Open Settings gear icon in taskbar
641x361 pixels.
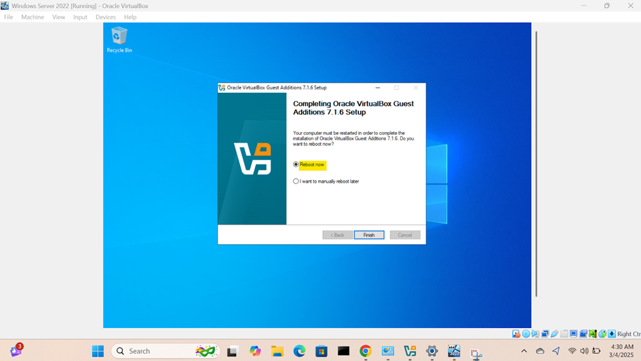tap(432, 350)
